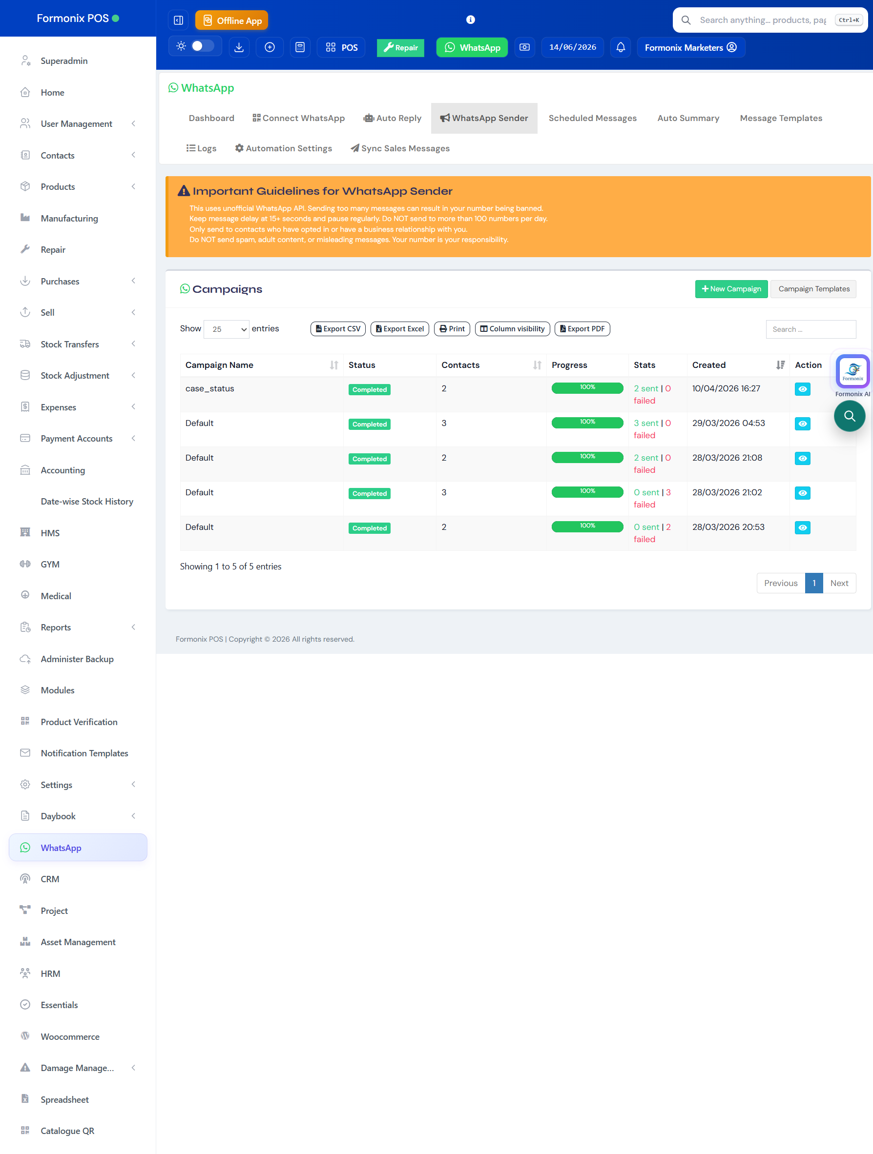Viewport: 873px width, 1154px height.
Task: Expand the User Management menu
Action: point(78,123)
